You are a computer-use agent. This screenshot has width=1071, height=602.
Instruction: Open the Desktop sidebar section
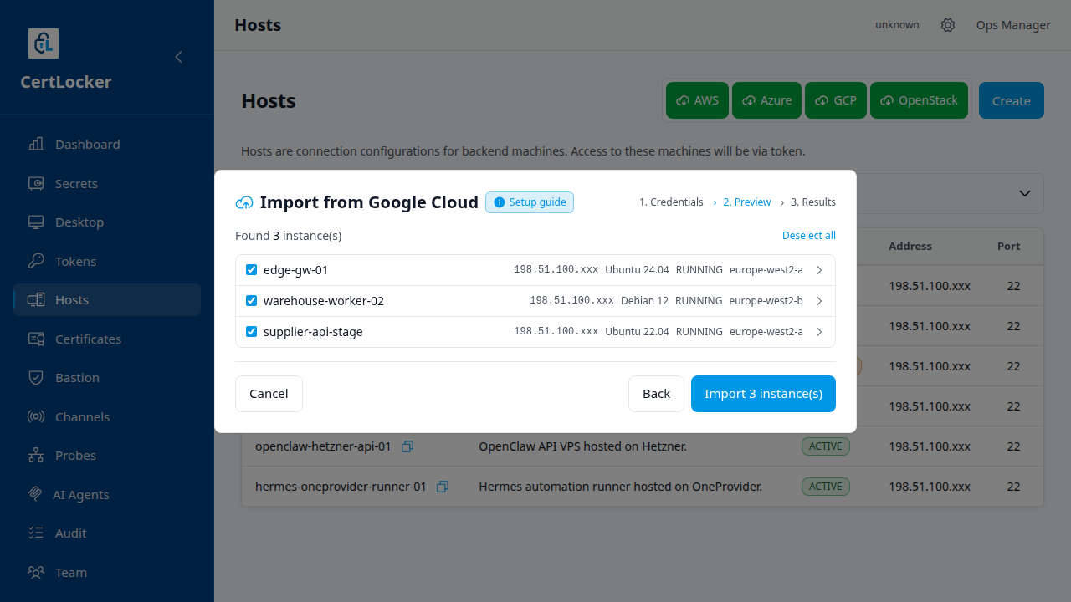click(x=107, y=222)
